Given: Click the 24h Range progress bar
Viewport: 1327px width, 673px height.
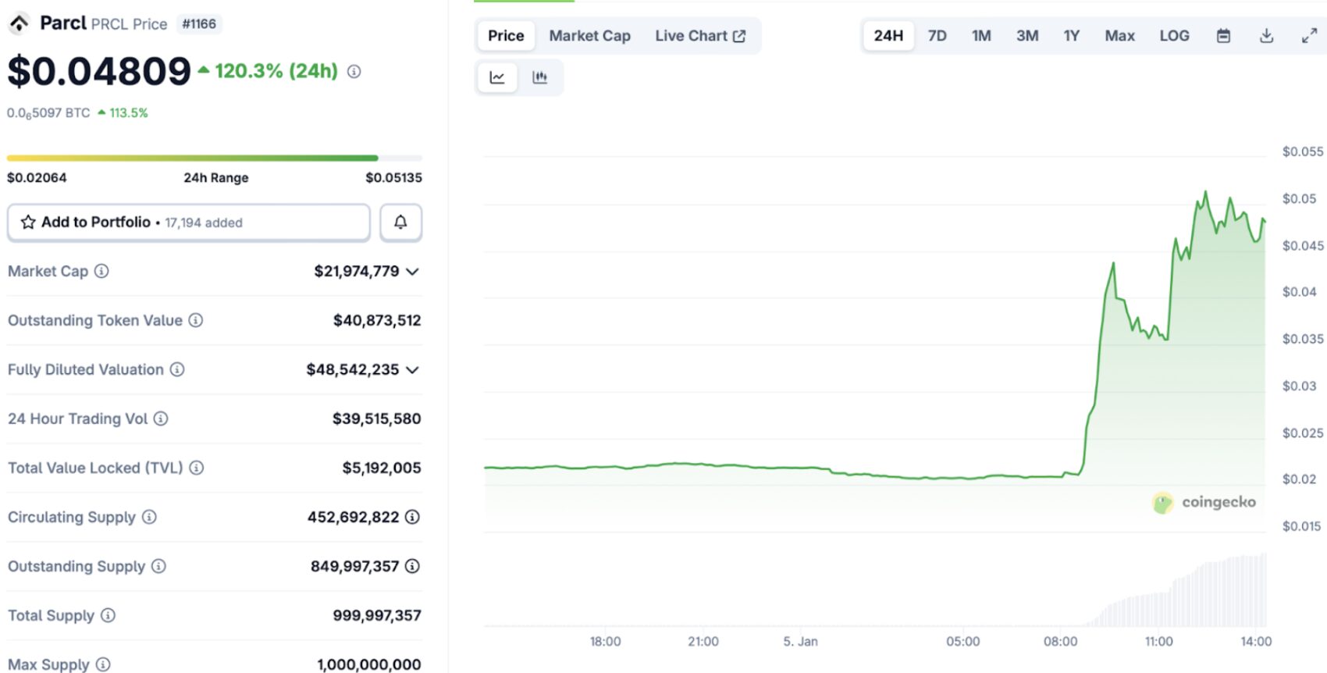Looking at the screenshot, I should point(215,158).
